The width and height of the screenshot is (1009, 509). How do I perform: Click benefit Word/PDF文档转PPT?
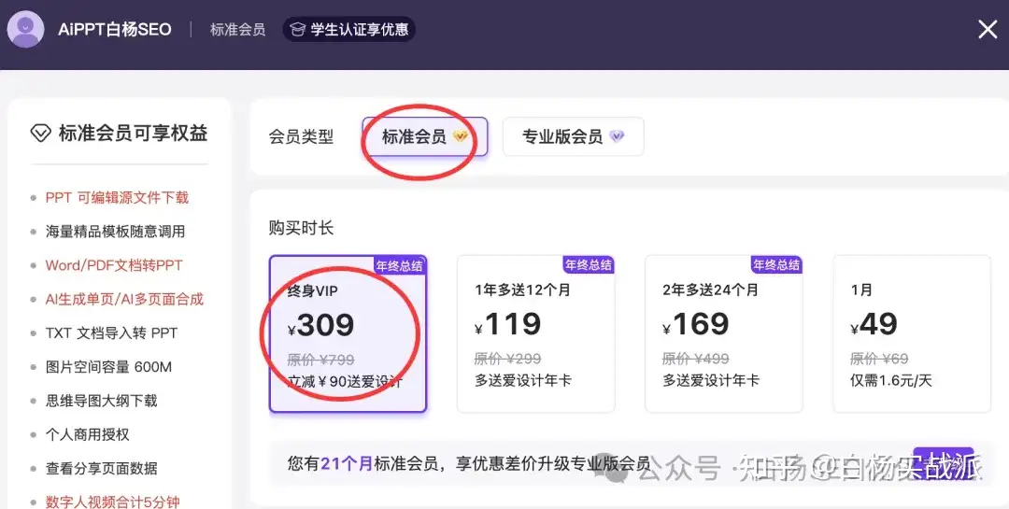point(114,265)
